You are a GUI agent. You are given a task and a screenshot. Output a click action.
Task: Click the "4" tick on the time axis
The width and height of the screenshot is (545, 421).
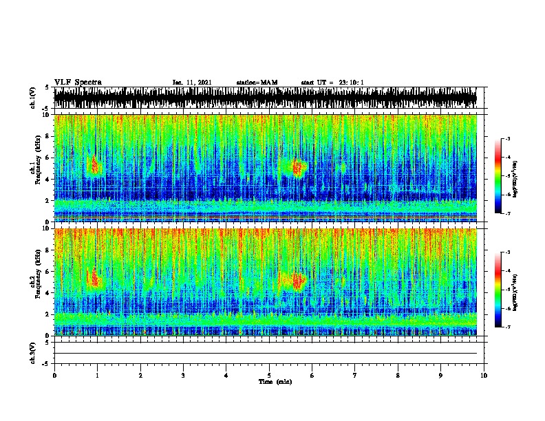[226, 376]
